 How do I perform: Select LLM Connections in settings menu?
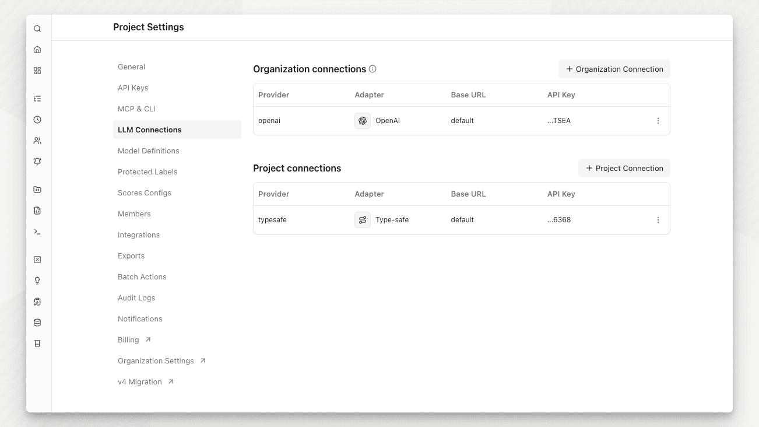177,129
